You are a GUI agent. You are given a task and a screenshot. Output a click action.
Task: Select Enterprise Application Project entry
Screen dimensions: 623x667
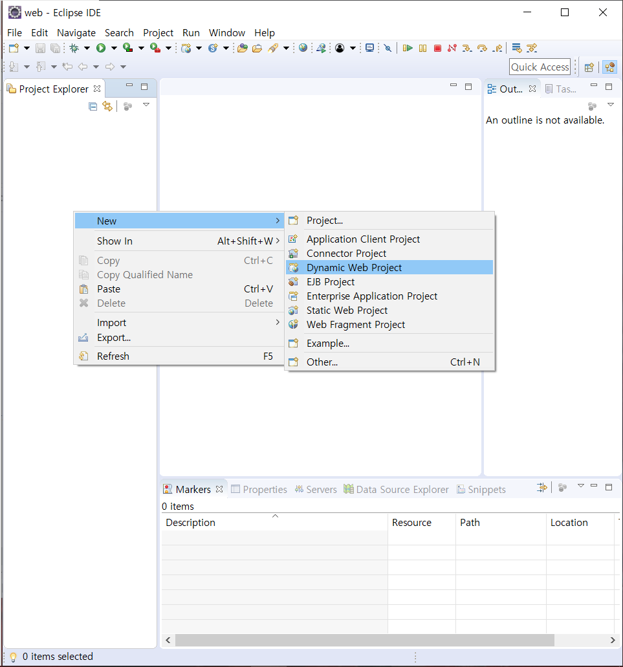coord(389,296)
